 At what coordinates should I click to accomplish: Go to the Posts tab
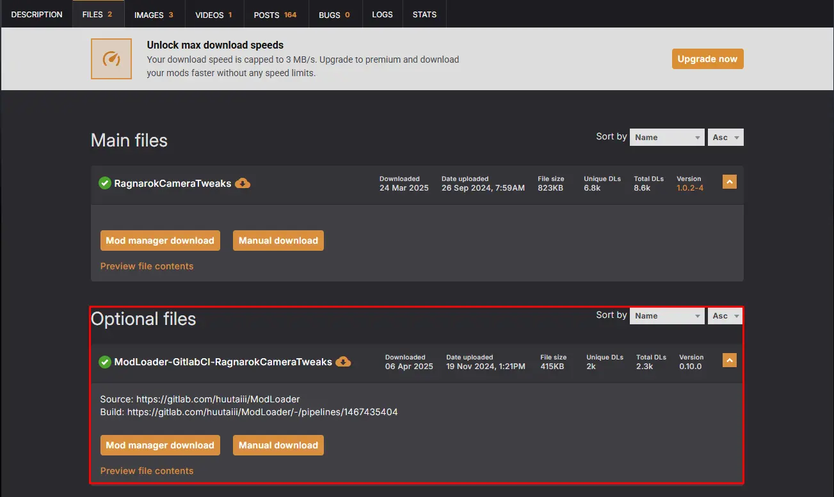[x=276, y=14]
